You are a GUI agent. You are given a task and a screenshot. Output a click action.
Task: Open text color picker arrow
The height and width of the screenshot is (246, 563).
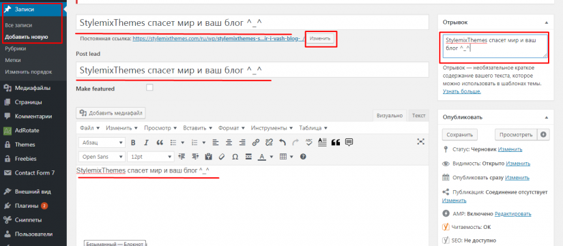[x=272, y=157]
